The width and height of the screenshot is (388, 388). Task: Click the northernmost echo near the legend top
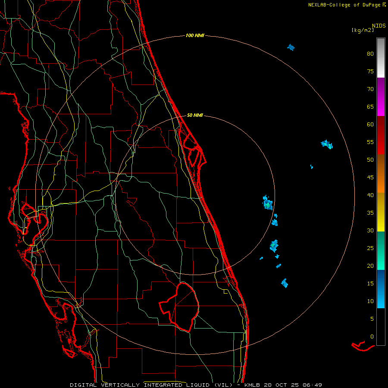[291, 47]
